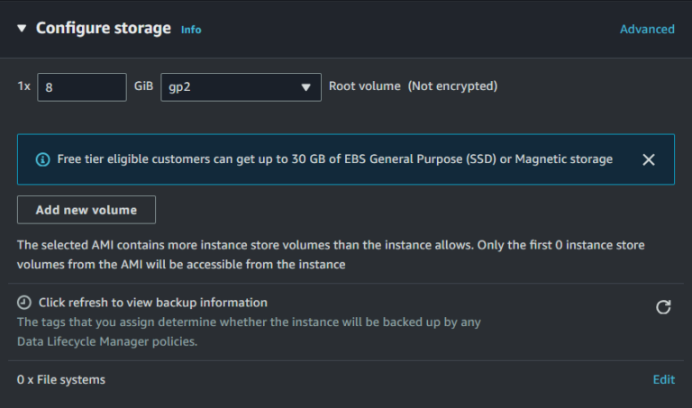692x408 pixels.
Task: Add a new volume
Action: [86, 210]
